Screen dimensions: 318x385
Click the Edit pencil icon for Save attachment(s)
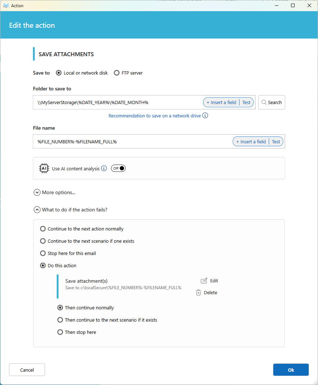tap(204, 281)
